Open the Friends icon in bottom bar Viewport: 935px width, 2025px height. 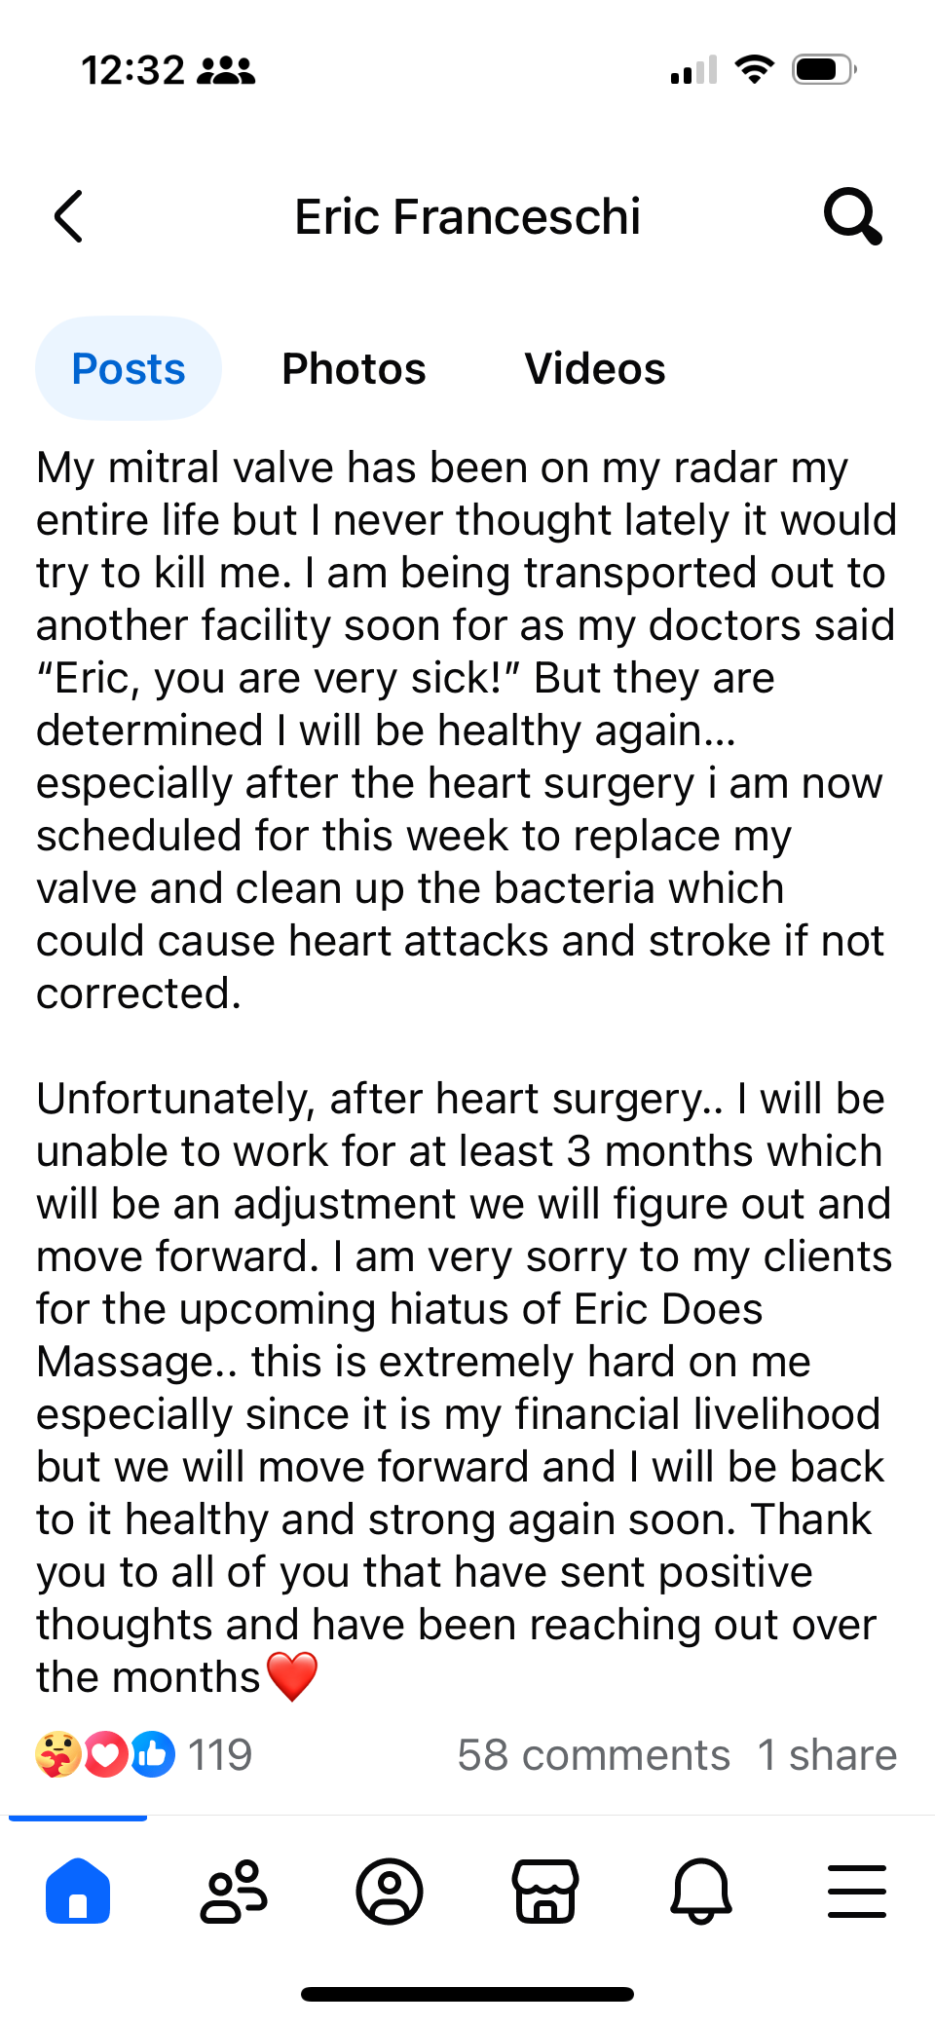point(234,1891)
